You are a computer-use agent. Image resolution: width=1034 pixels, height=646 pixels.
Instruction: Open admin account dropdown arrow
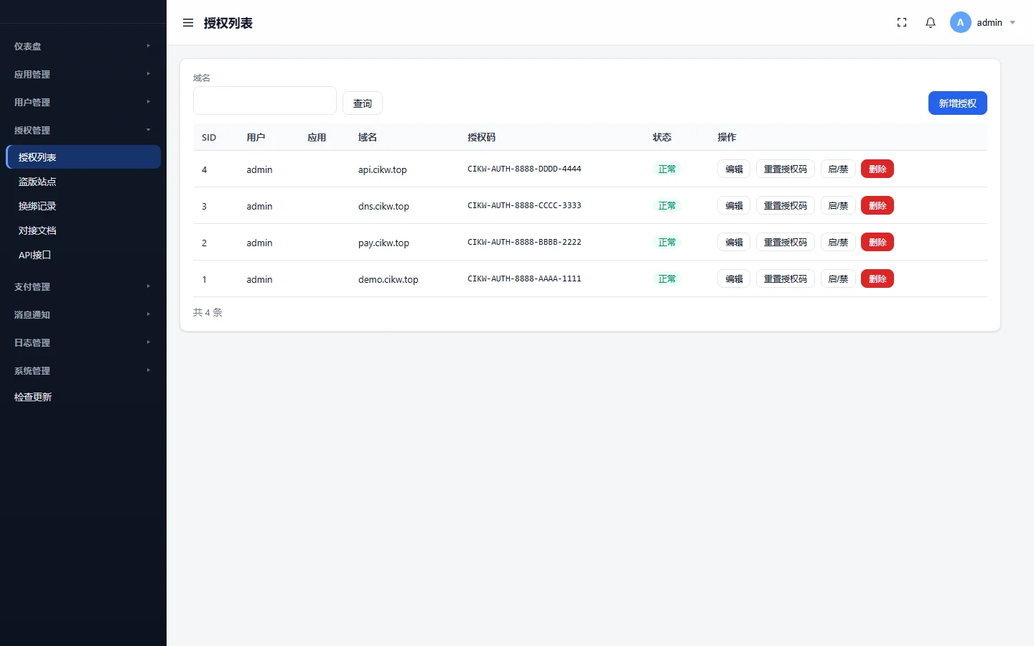click(x=1012, y=23)
